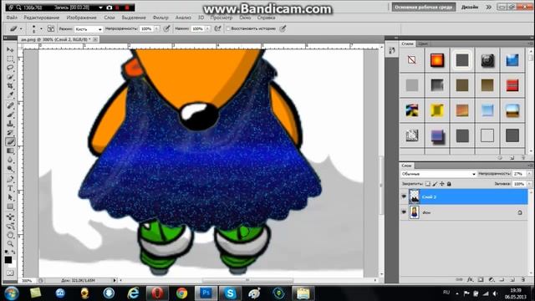Open the Изображение menu
Screen dimensions: 535x301
tap(81, 18)
